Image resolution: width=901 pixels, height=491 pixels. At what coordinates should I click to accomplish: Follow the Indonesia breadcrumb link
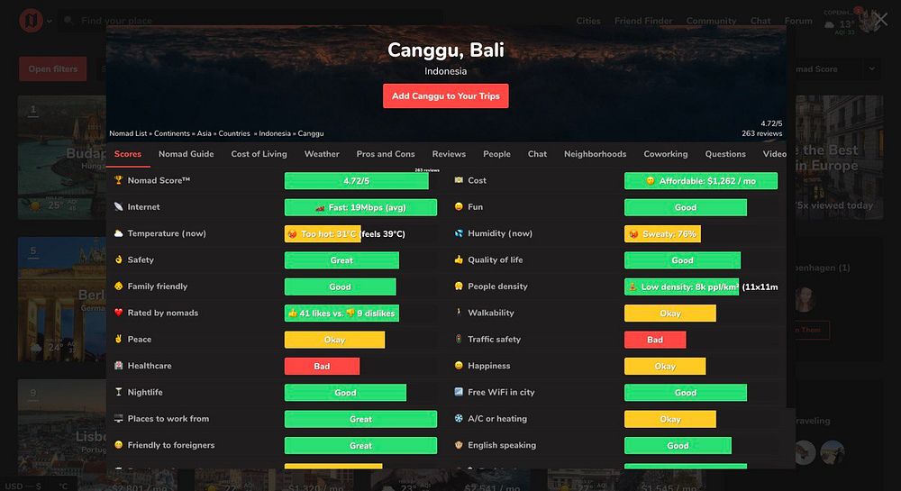coord(275,133)
